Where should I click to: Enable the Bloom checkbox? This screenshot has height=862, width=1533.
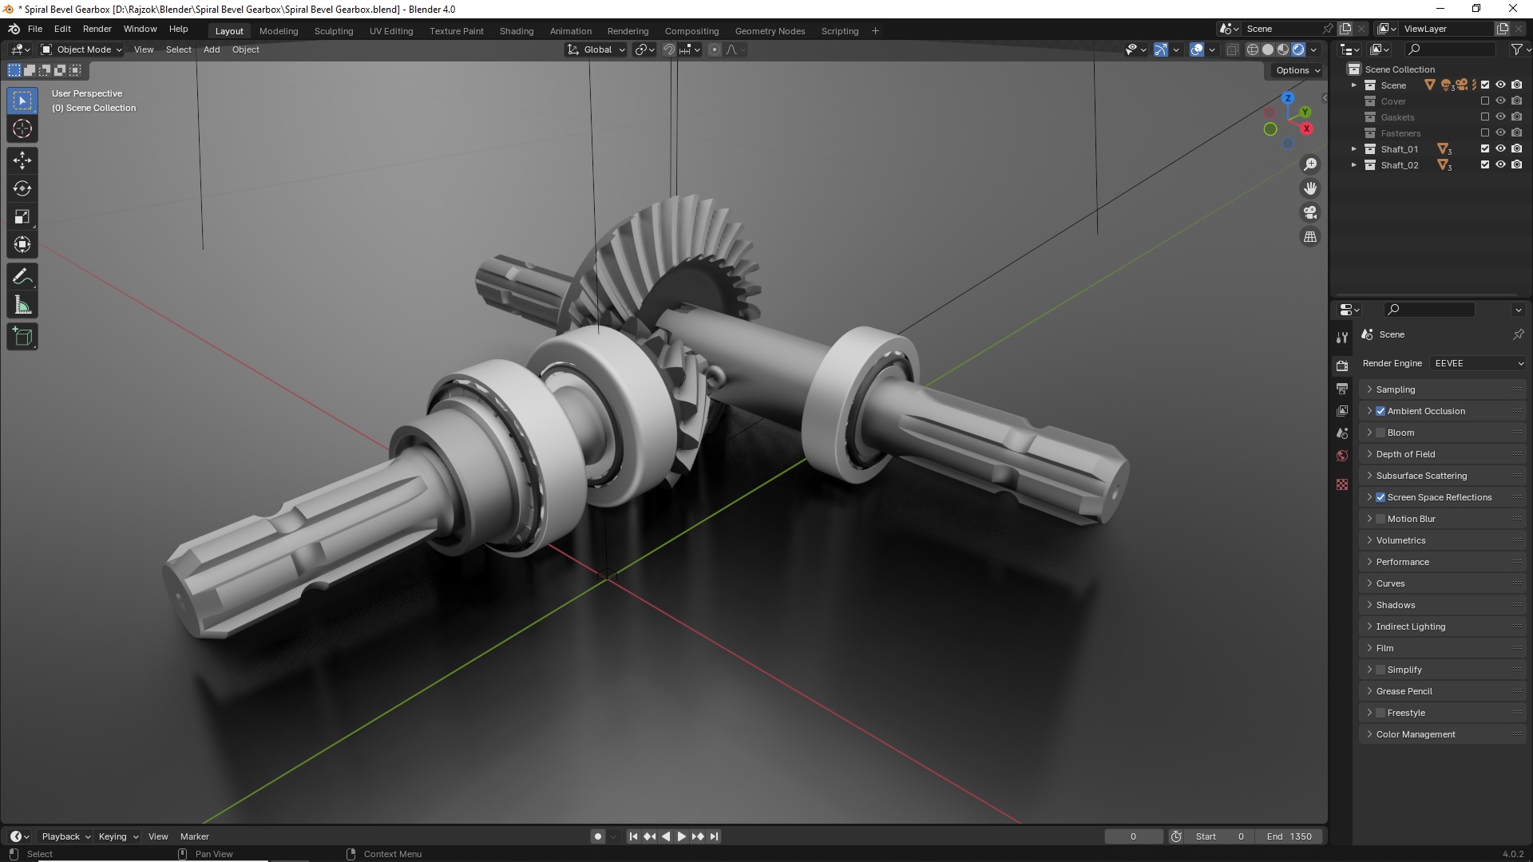1380,433
